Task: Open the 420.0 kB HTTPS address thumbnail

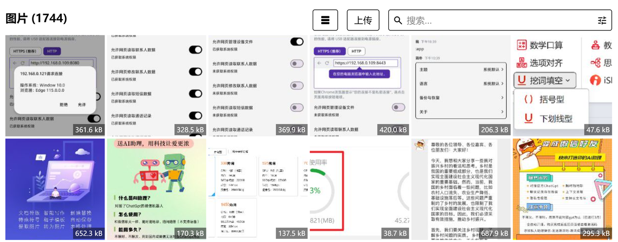Action: pos(359,85)
